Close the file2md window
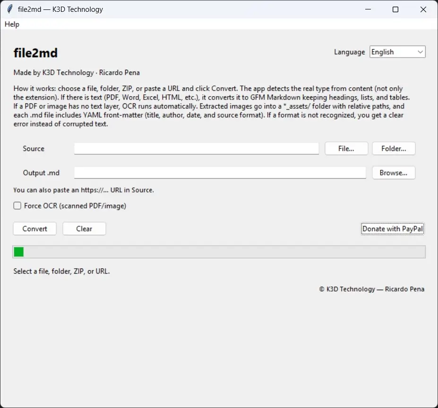The image size is (438, 408). click(423, 9)
